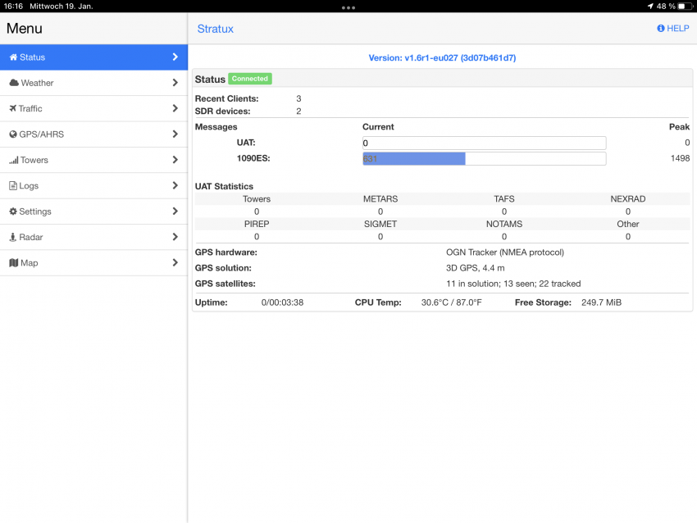Tap the date Mittwoch 19. Jan.
Viewport: 697px width, 523px height.
pos(61,7)
